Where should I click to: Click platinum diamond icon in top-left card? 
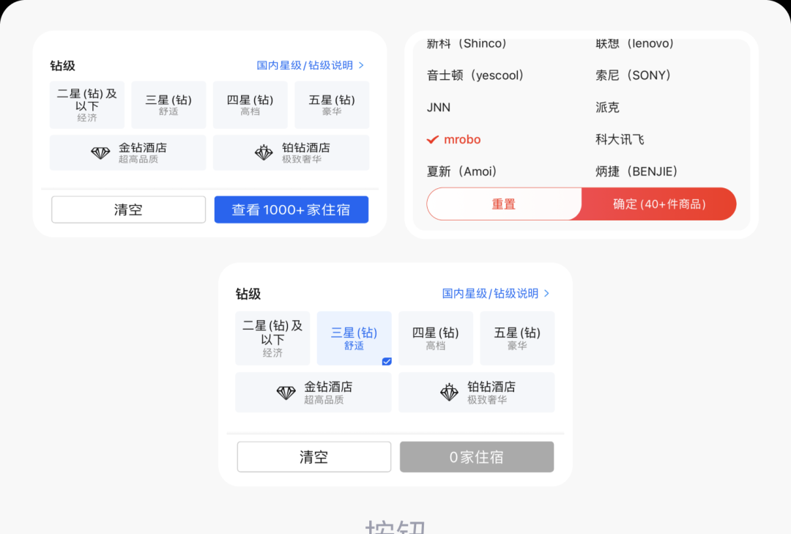click(264, 152)
